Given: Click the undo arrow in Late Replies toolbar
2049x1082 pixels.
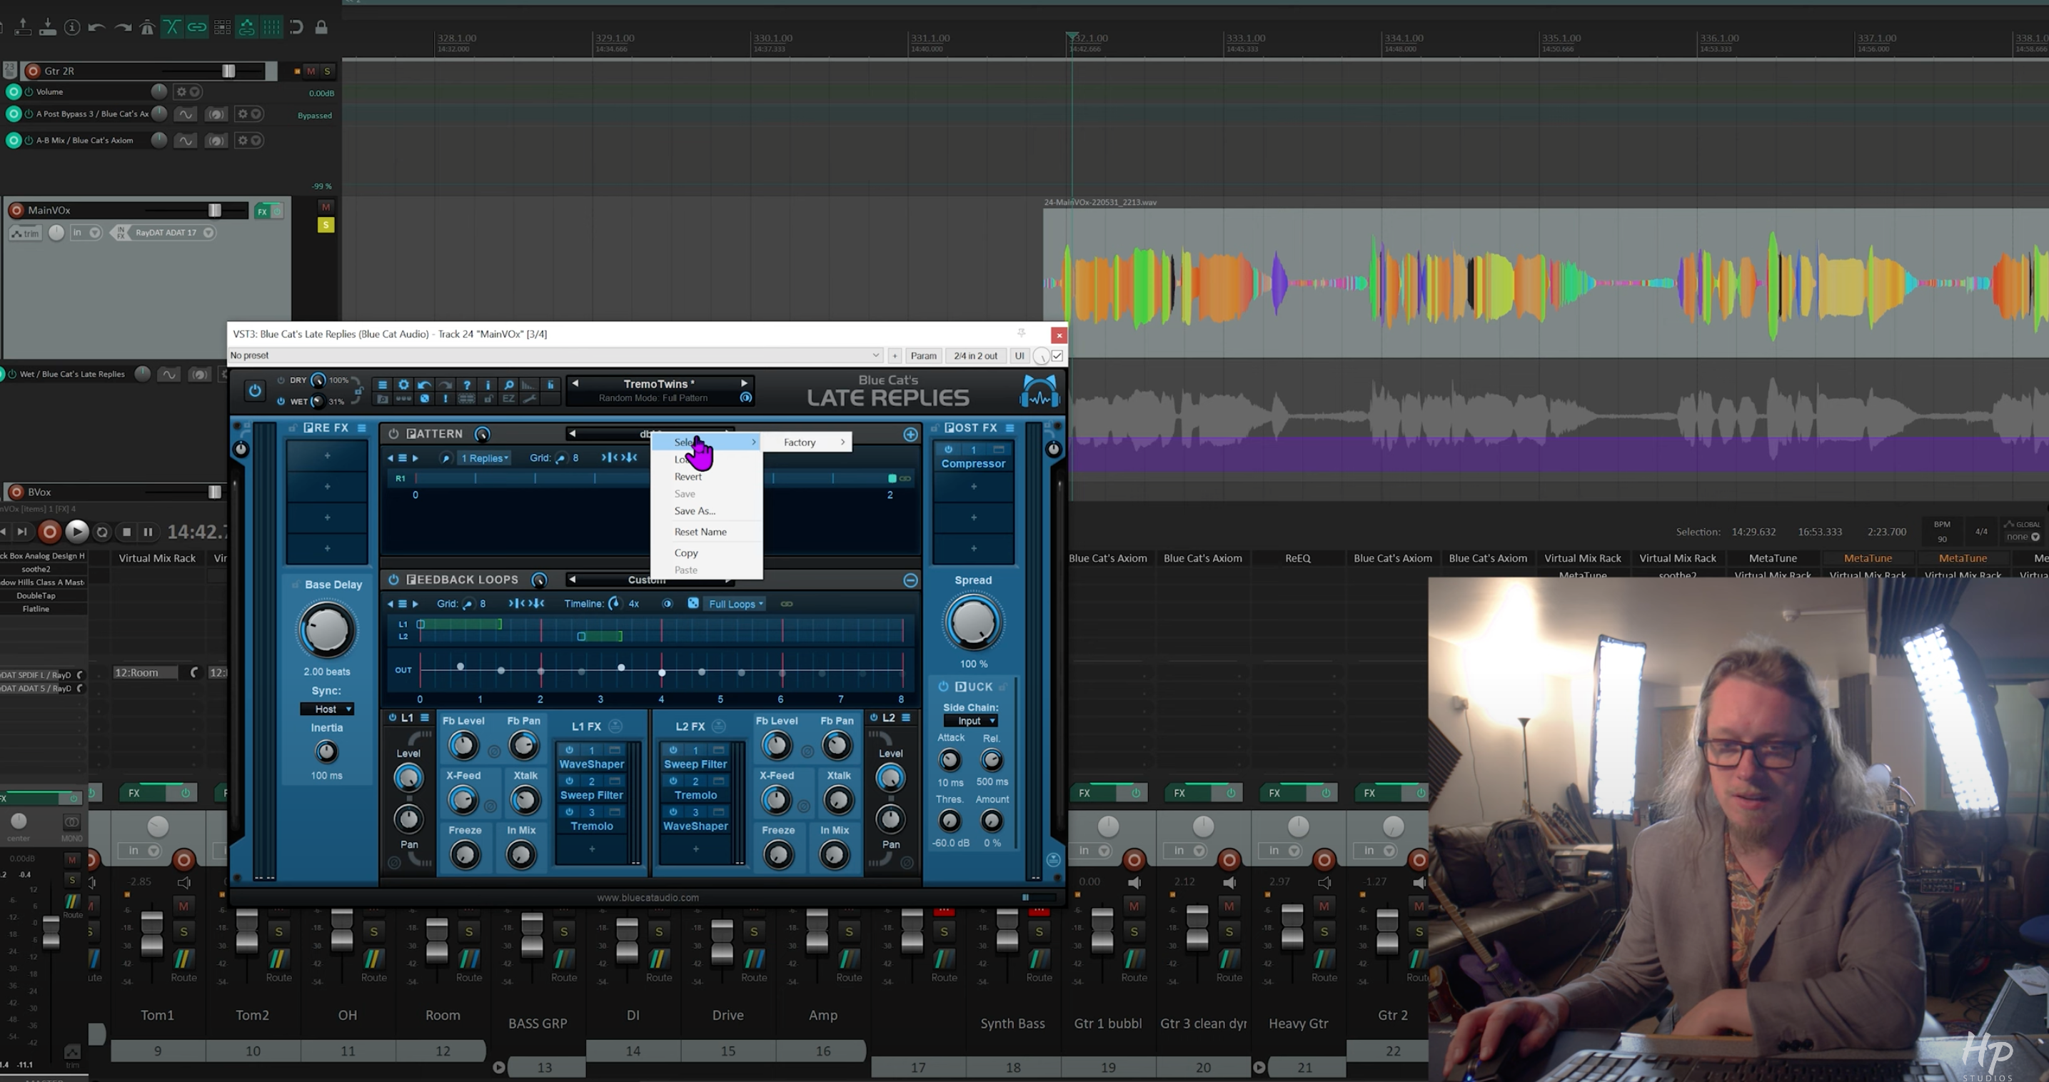Looking at the screenshot, I should (x=426, y=385).
